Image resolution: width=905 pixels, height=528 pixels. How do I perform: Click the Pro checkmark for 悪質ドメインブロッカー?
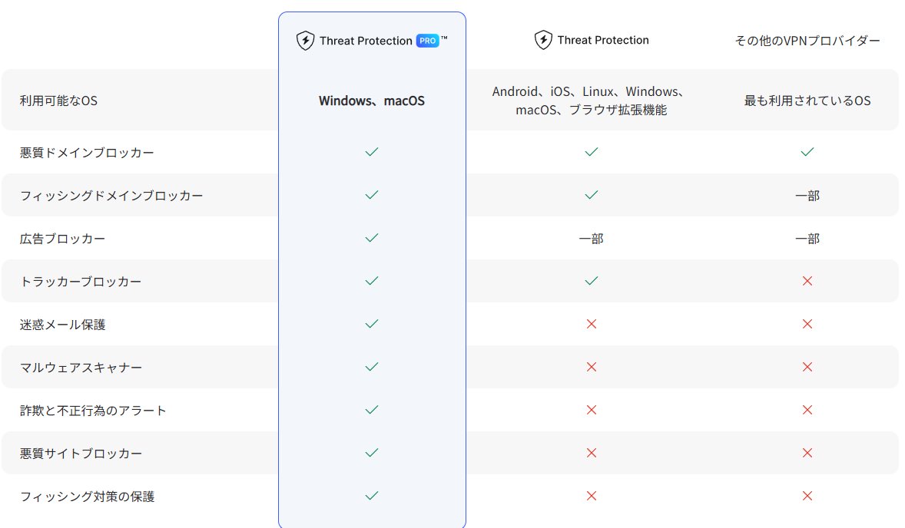tap(372, 152)
